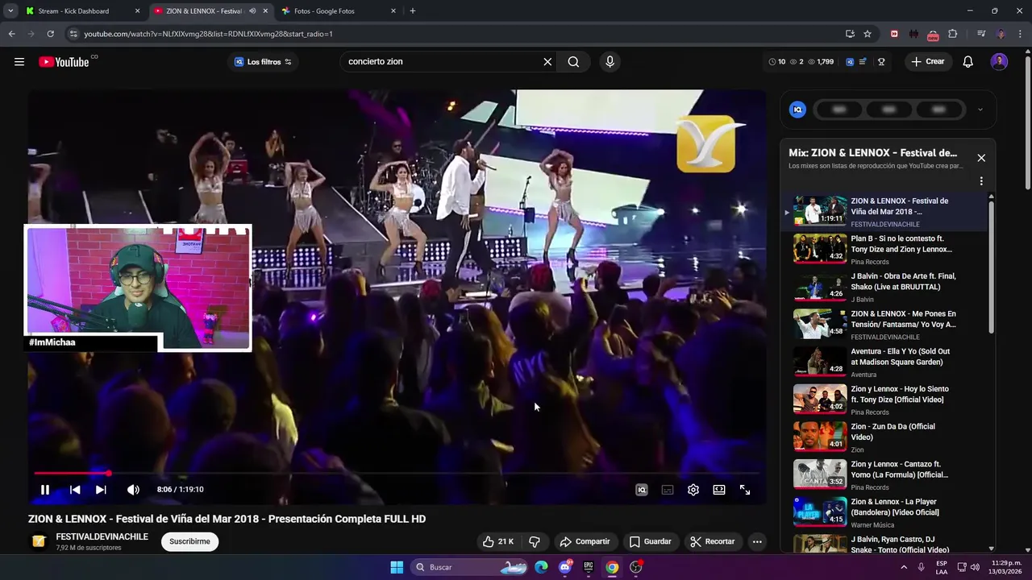Open a new browser tab

(413, 11)
